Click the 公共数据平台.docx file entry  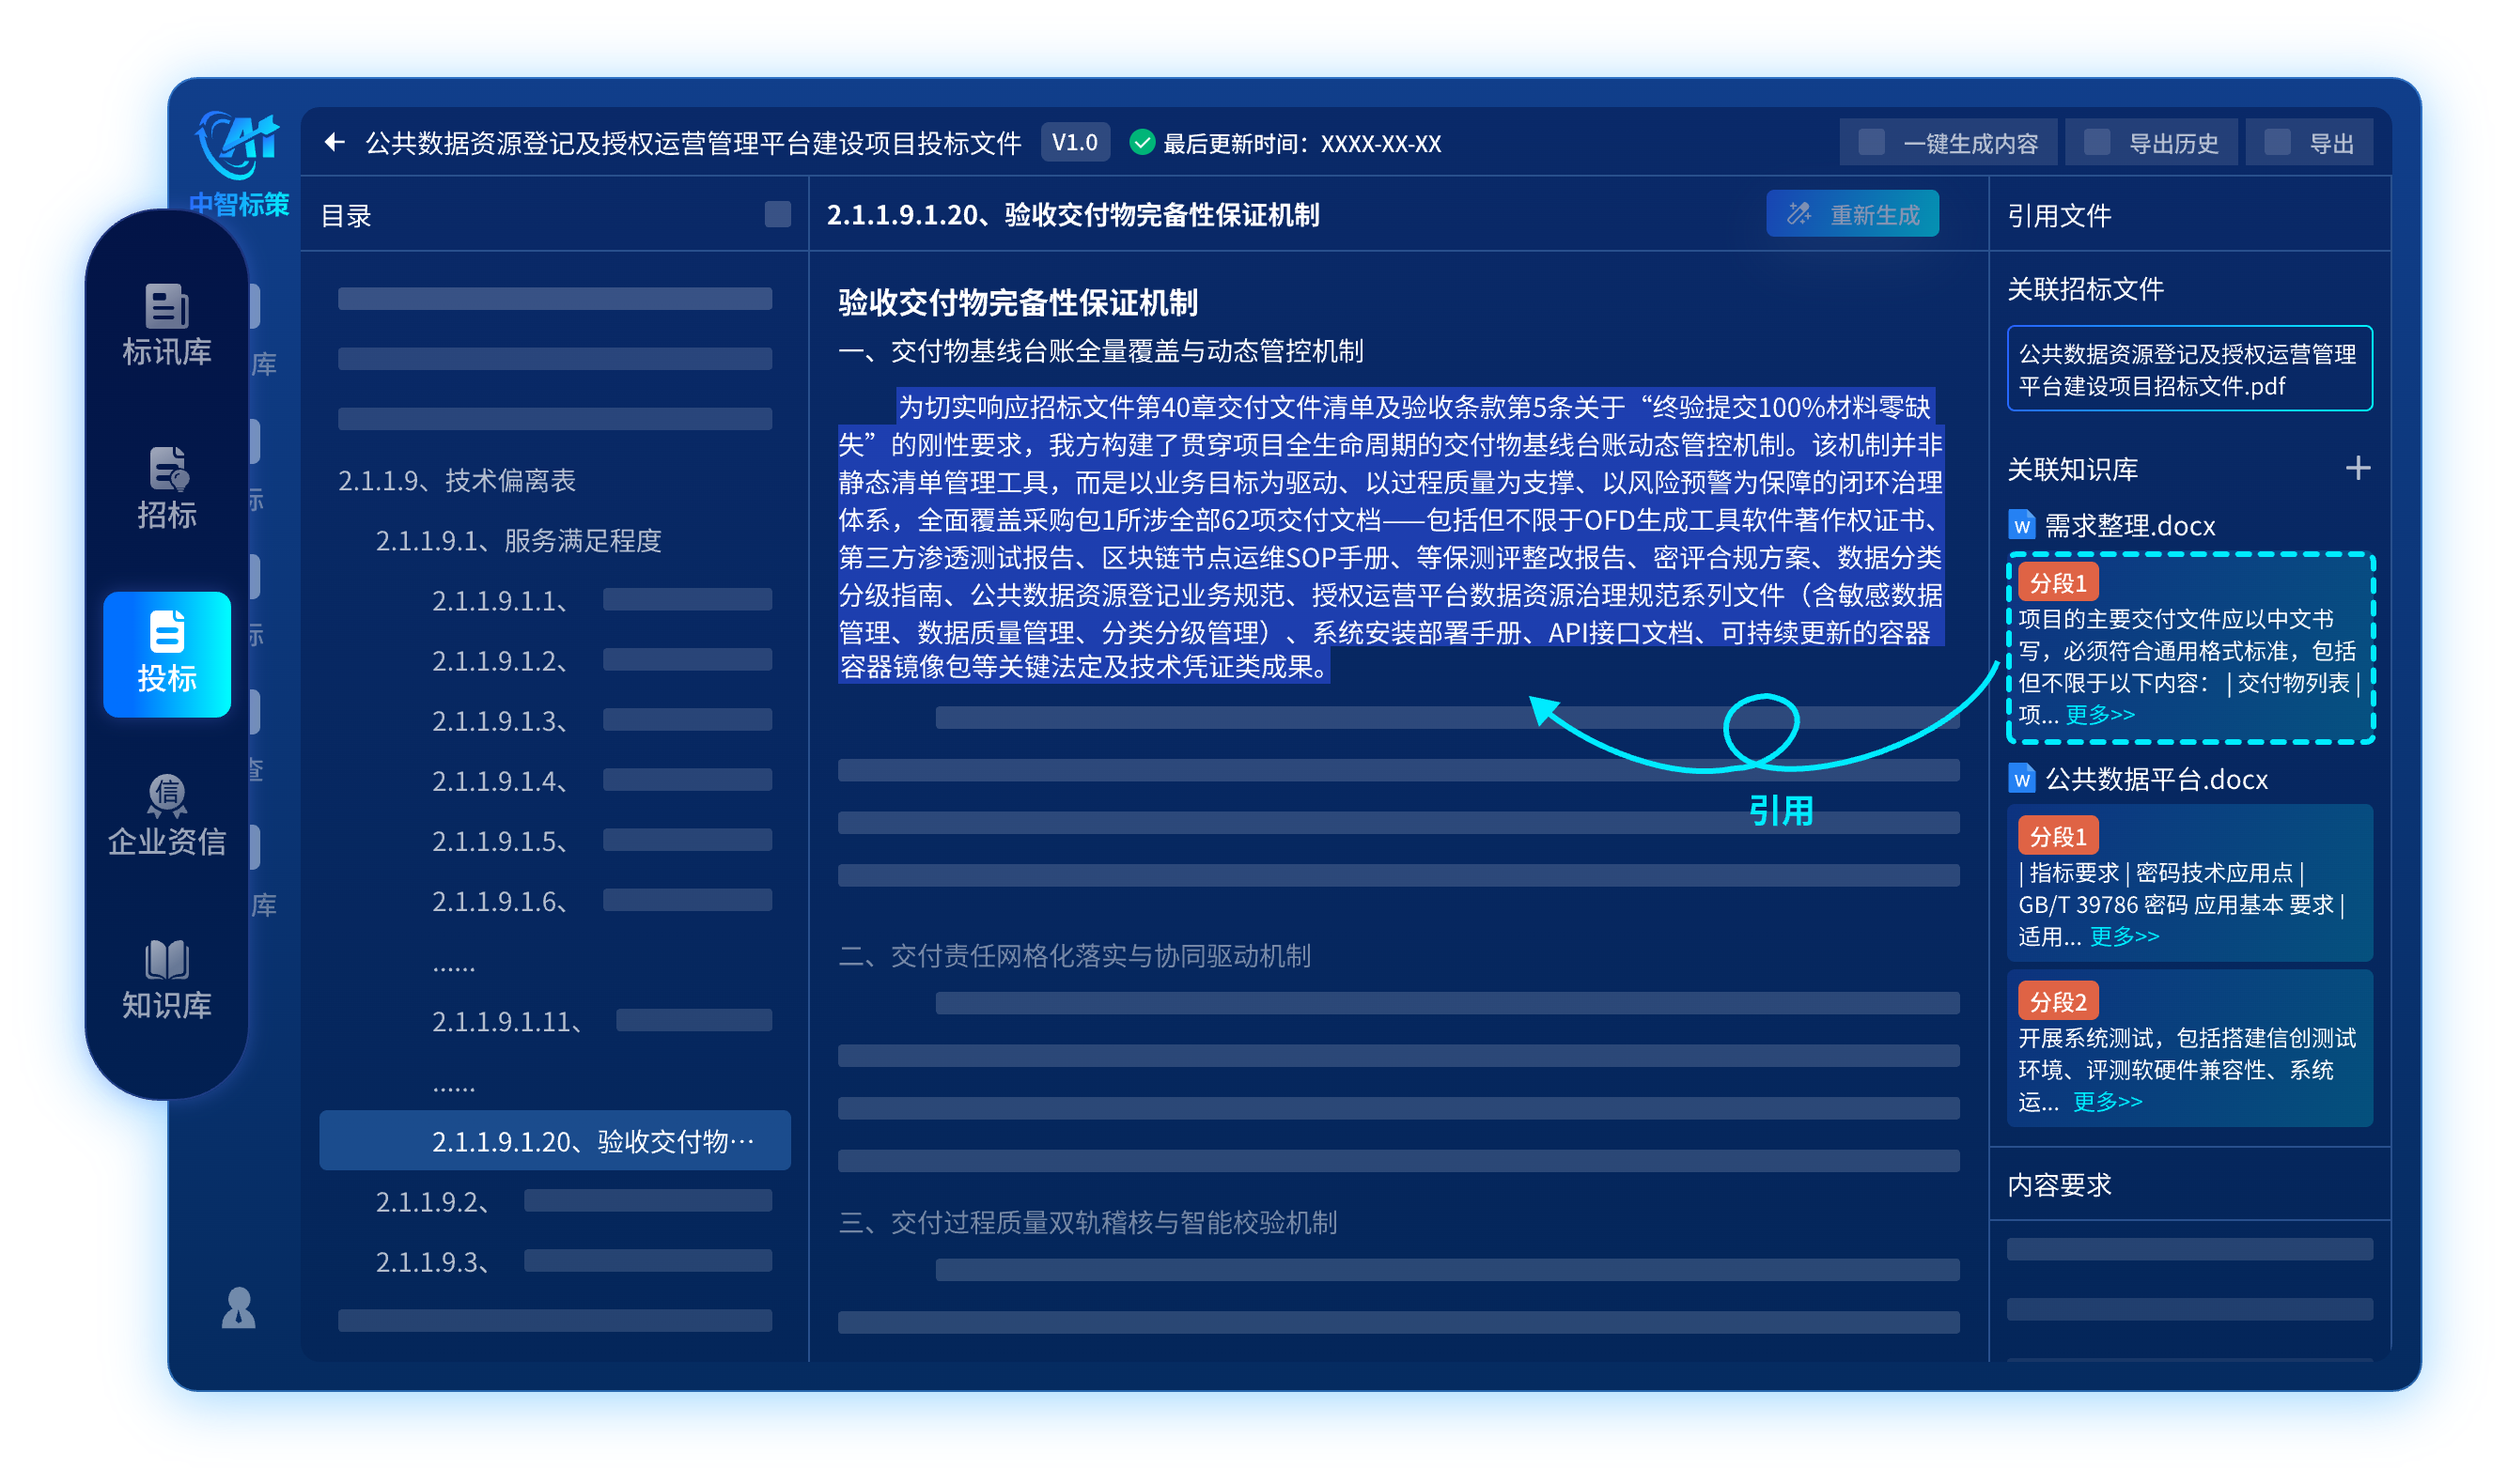pos(2154,779)
